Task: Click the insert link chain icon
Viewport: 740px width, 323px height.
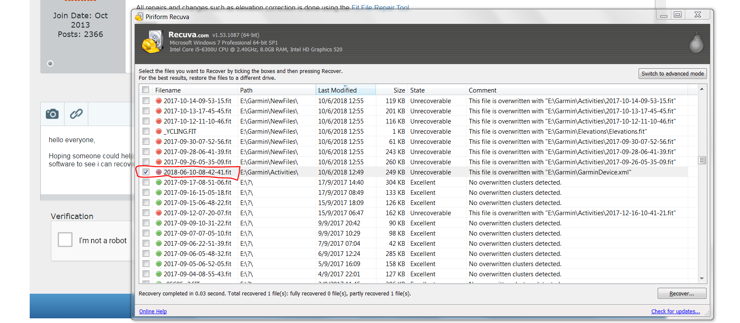Action: [76, 114]
